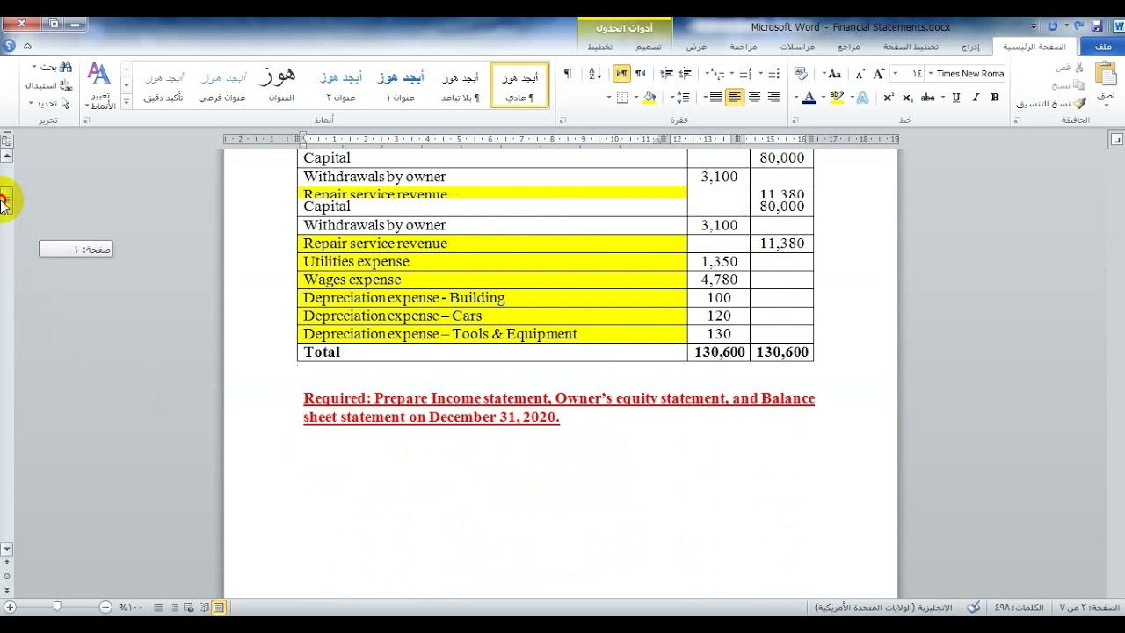Center the paragraph text
Screen dimensions: 1125x633
pyautogui.click(x=754, y=98)
